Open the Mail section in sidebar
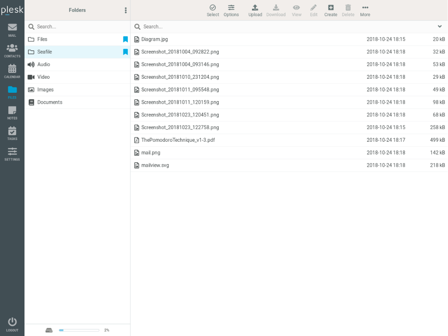 pos(12,30)
